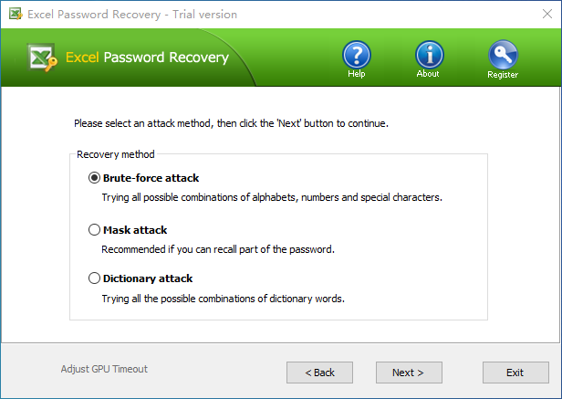The height and width of the screenshot is (399, 562).
Task: Click the Help label under the icon
Action: coord(356,74)
